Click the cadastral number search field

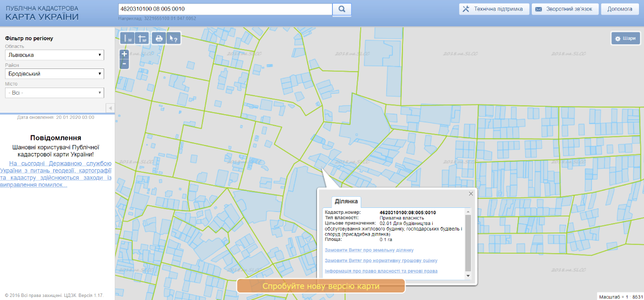pyautogui.click(x=225, y=9)
